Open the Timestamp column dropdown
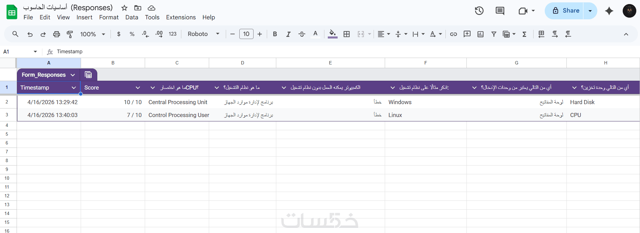 click(x=74, y=88)
